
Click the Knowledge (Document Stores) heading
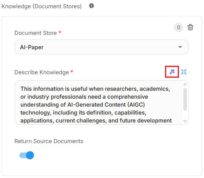(42, 6)
